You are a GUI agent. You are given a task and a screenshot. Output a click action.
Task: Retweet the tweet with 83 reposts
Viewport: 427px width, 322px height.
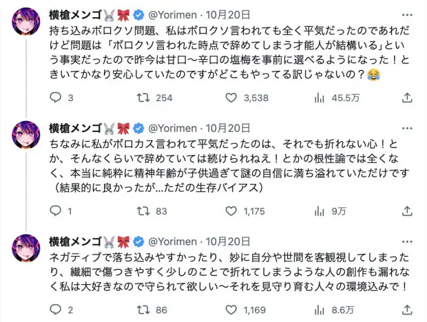click(142, 211)
